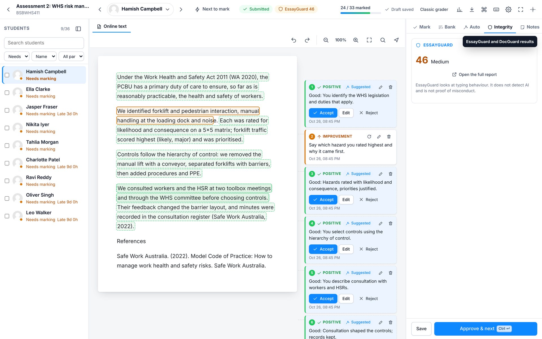Redo the annotation action

pyautogui.click(x=307, y=40)
